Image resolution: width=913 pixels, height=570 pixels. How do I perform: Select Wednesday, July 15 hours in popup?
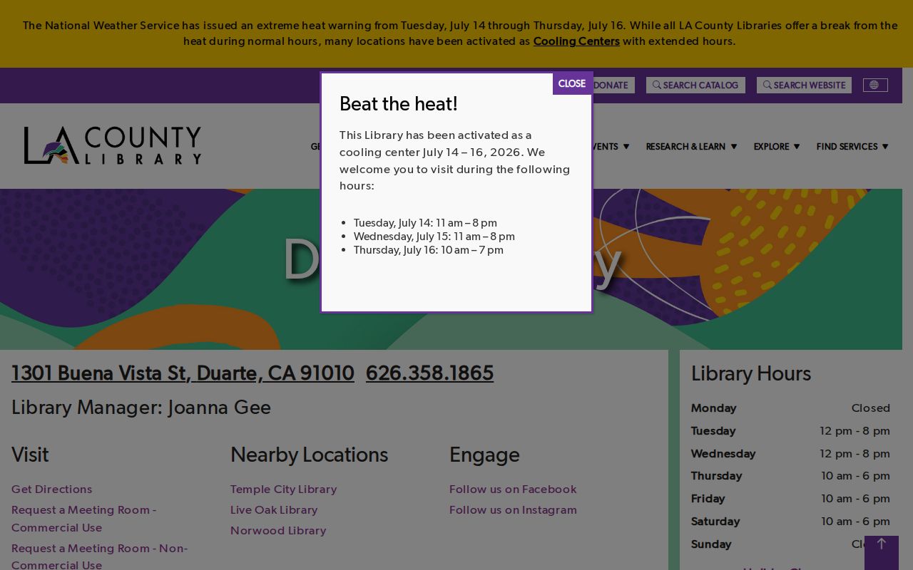pyautogui.click(x=434, y=236)
